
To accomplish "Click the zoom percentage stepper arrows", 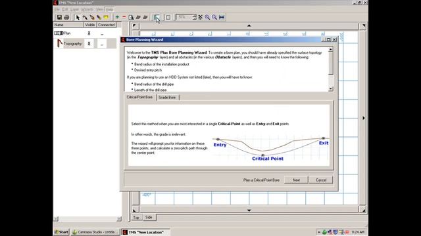I will point(195,17).
